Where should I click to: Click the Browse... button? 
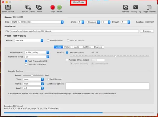click(x=147, y=31)
